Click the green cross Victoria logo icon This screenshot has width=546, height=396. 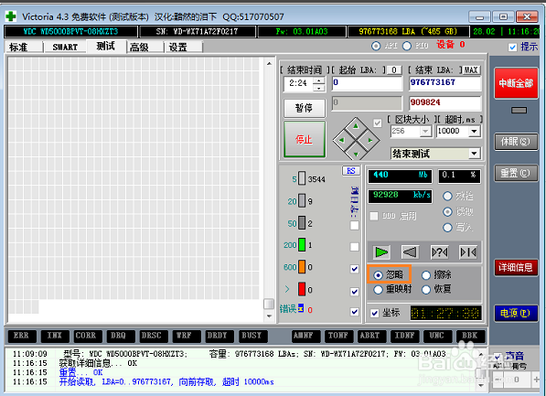click(11, 16)
